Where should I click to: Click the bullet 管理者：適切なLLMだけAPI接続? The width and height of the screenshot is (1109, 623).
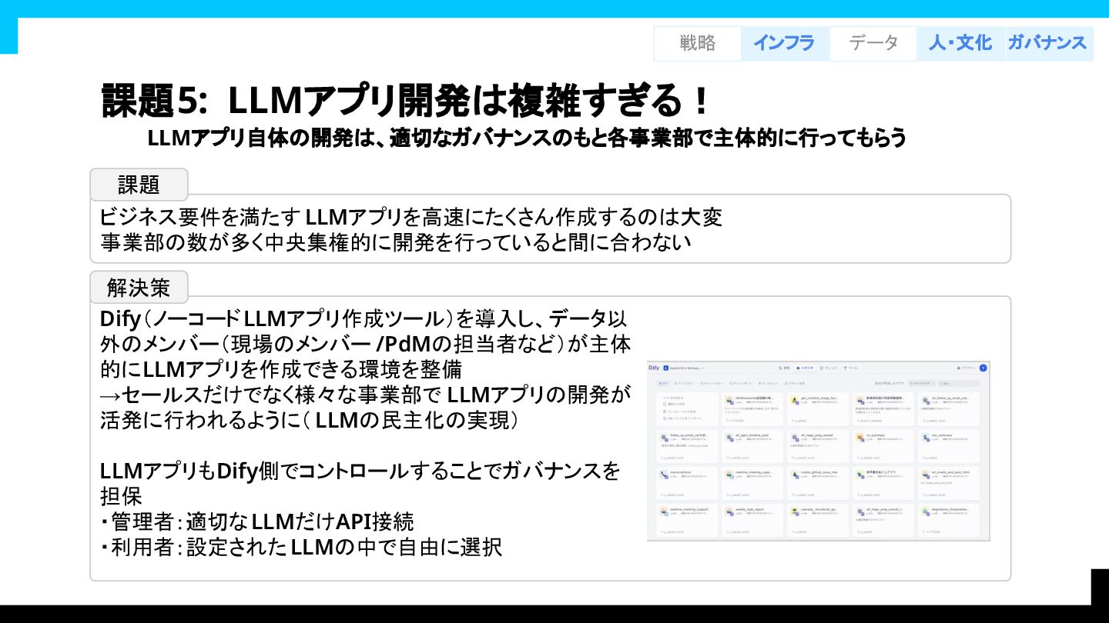click(257, 522)
